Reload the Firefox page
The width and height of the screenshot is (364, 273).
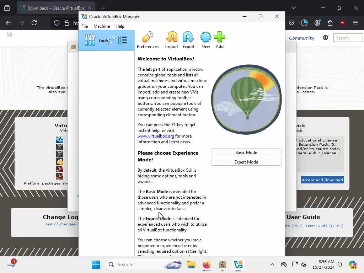click(x=34, y=23)
